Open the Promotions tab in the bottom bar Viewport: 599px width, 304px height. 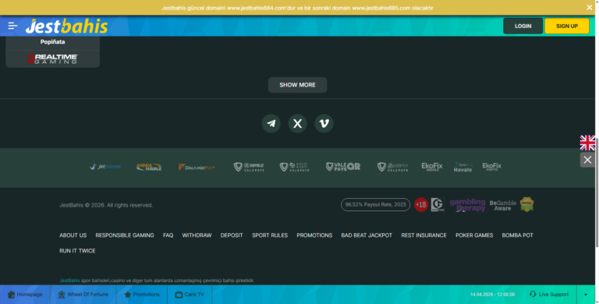click(142, 295)
